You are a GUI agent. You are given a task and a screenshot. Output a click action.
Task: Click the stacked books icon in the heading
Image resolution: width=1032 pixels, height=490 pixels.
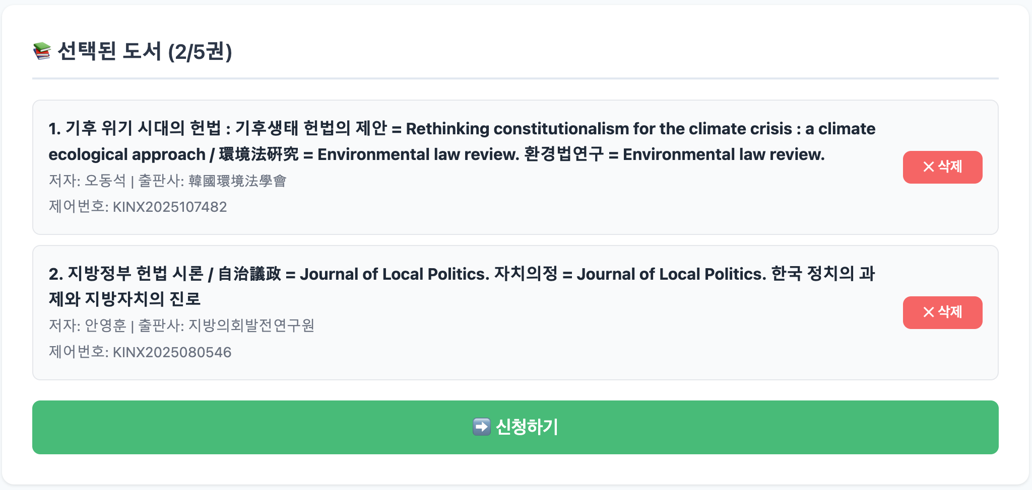pyautogui.click(x=42, y=51)
